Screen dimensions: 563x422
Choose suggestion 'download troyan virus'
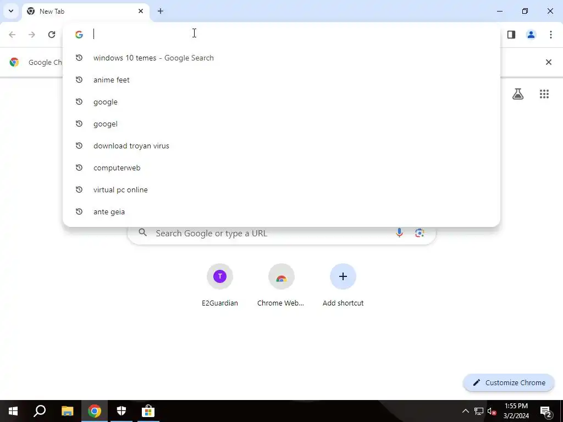click(x=281, y=146)
